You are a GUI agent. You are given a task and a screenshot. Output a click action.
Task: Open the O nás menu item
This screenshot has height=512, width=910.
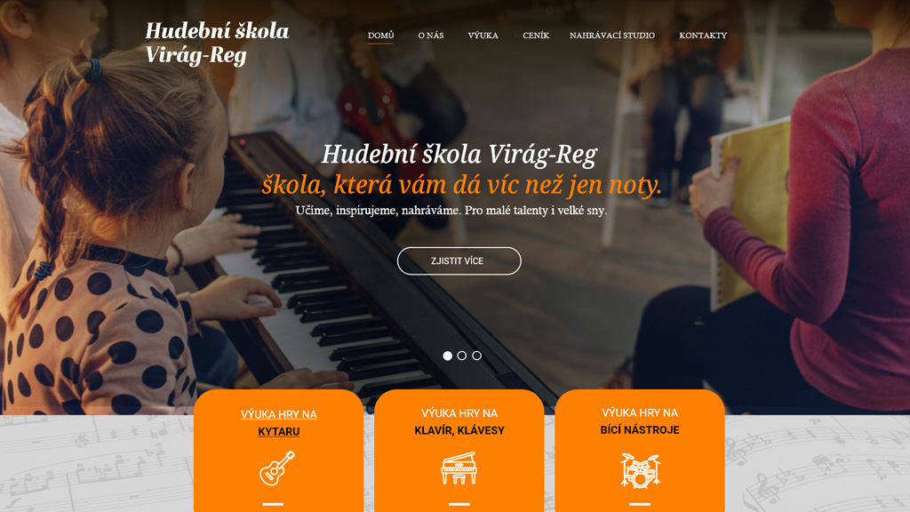431,36
